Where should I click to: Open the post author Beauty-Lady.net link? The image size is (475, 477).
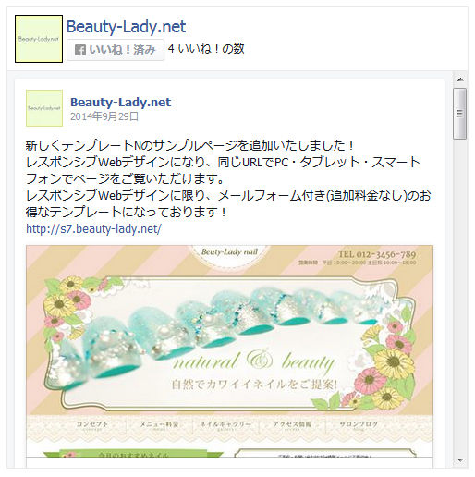(x=120, y=102)
